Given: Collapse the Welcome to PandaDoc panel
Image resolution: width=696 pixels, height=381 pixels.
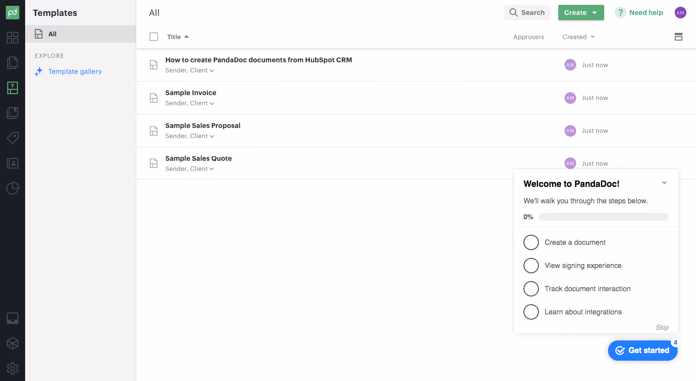Looking at the screenshot, I should tap(665, 183).
